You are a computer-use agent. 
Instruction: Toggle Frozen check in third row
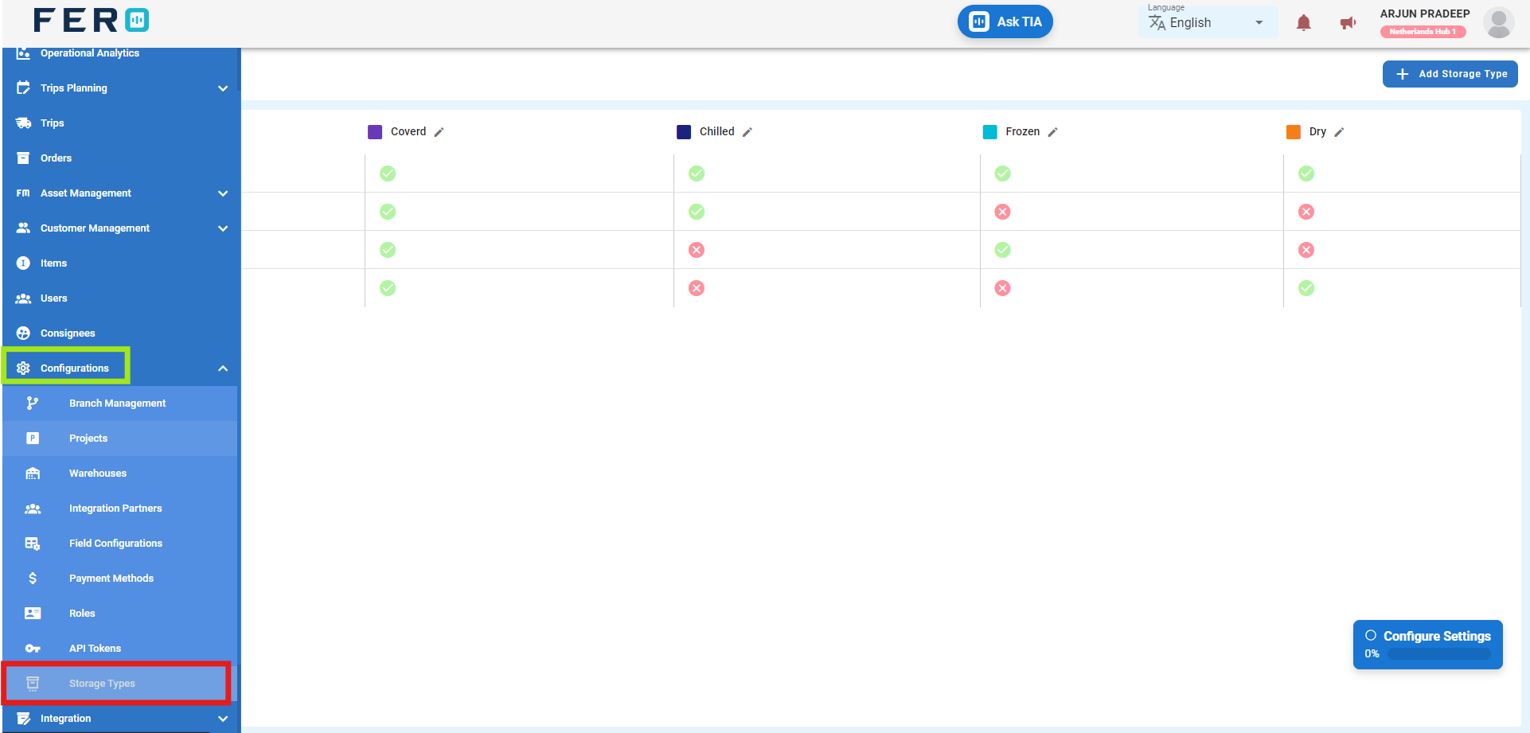pyautogui.click(x=1003, y=250)
